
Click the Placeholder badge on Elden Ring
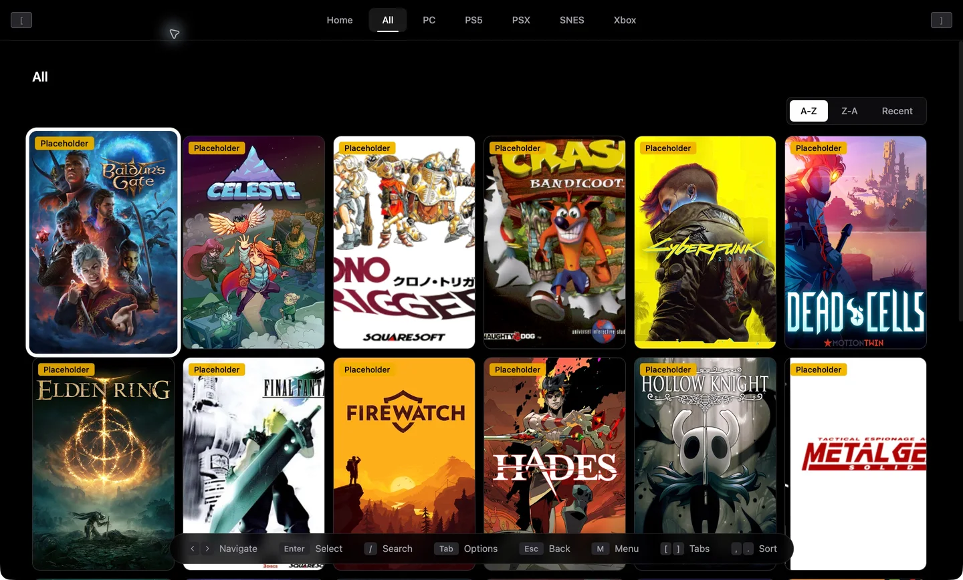click(x=66, y=370)
